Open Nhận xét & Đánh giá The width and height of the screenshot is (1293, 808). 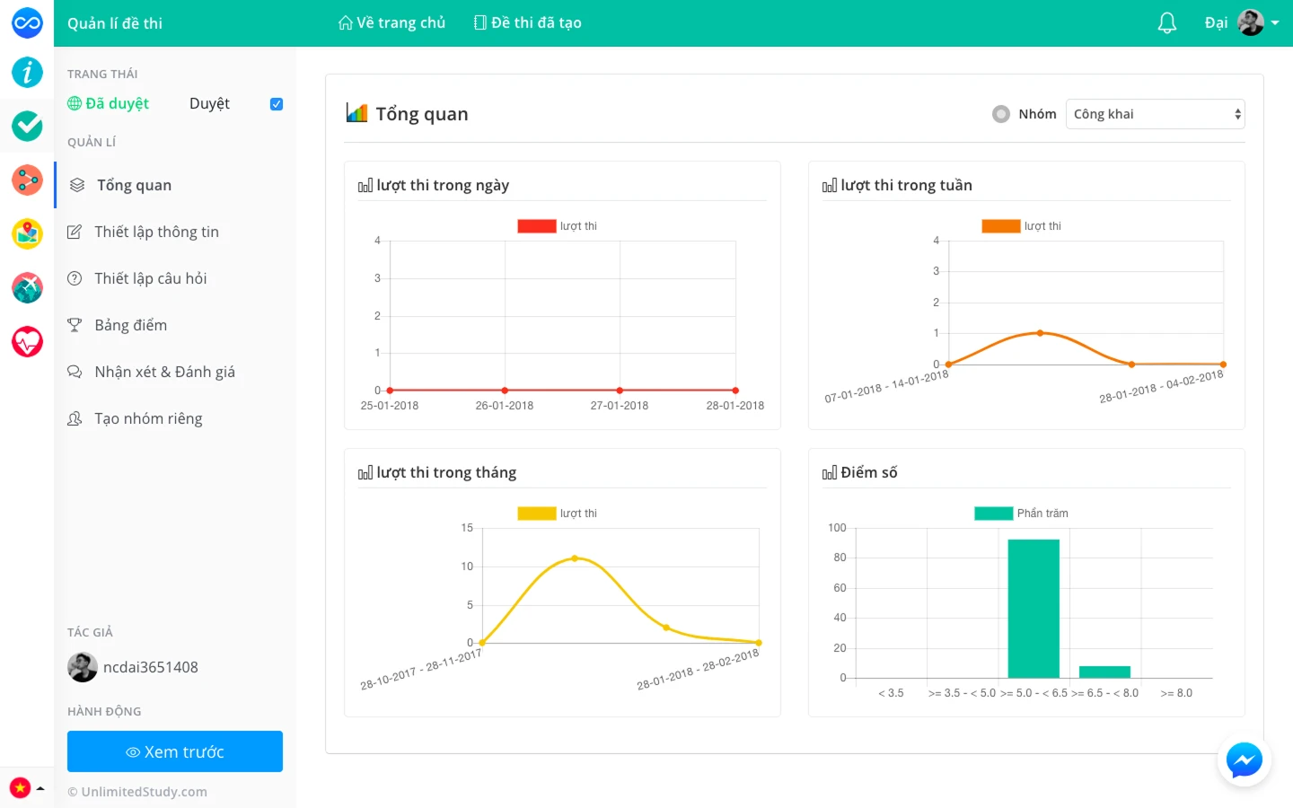(176, 372)
